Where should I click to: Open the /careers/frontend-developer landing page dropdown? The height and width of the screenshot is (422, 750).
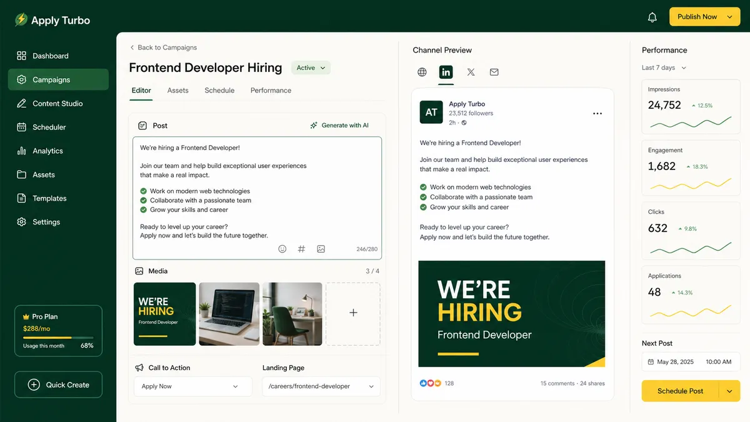point(321,386)
